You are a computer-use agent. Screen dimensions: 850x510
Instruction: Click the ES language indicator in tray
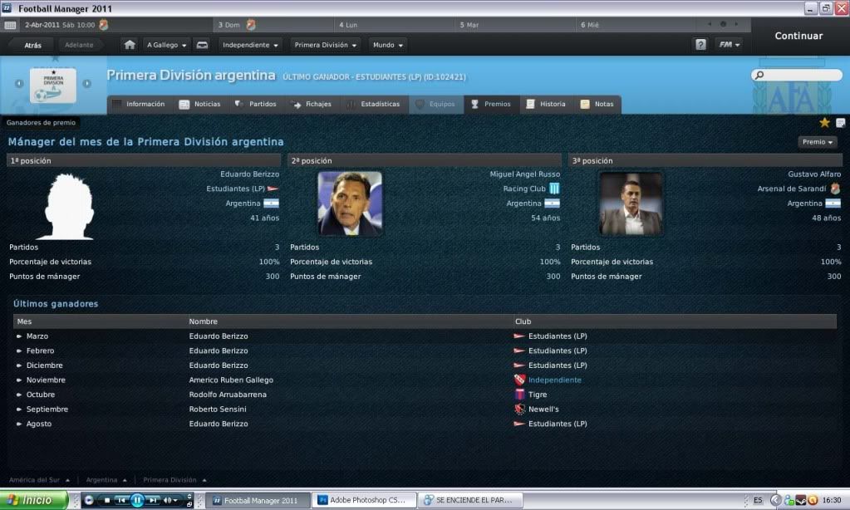click(757, 500)
